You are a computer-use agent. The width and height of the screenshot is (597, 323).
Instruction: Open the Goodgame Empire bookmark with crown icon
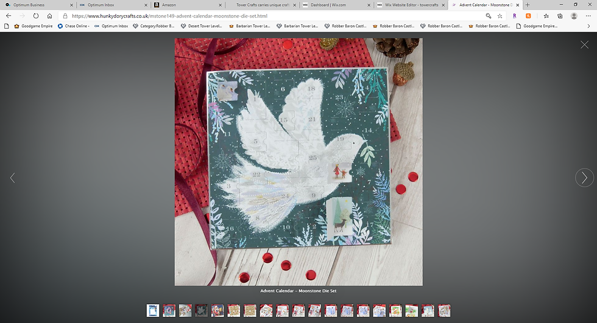pyautogui.click(x=33, y=26)
